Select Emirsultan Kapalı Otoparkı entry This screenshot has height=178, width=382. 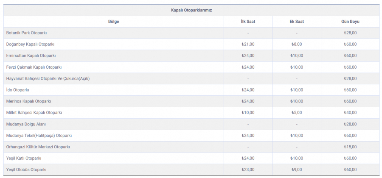click(31, 56)
